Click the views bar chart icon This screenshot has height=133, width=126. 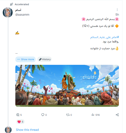[93, 115]
